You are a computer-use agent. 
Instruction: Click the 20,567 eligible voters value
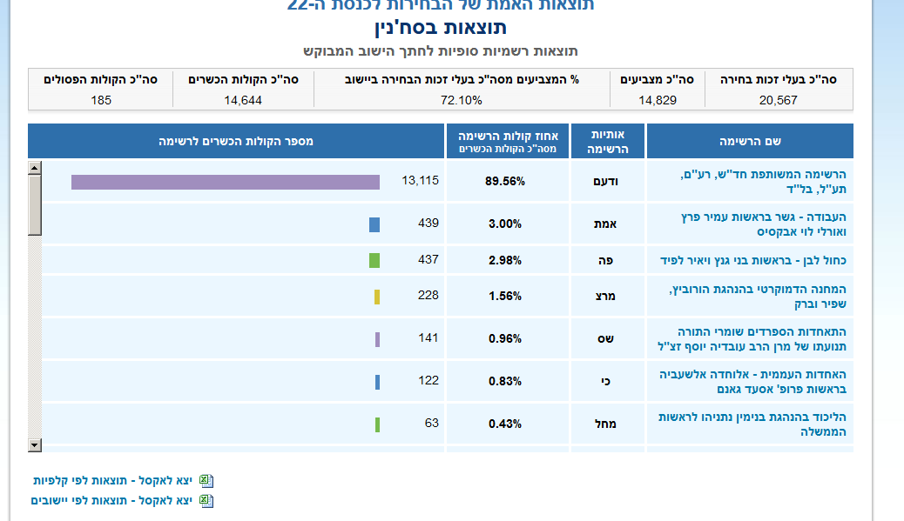click(779, 100)
